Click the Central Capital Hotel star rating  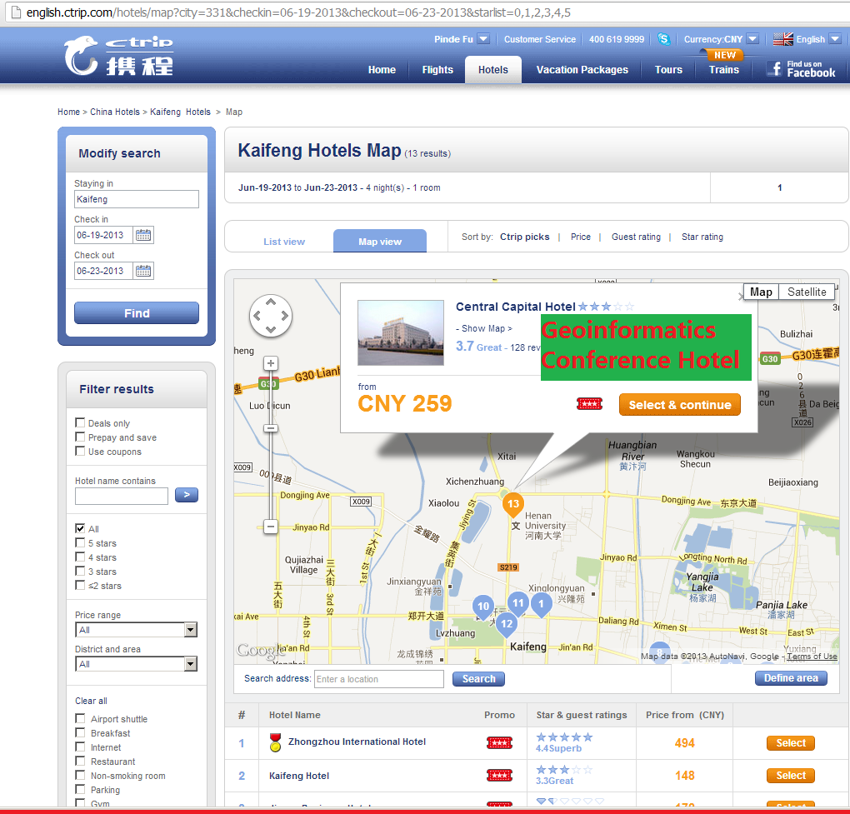pyautogui.click(x=606, y=307)
